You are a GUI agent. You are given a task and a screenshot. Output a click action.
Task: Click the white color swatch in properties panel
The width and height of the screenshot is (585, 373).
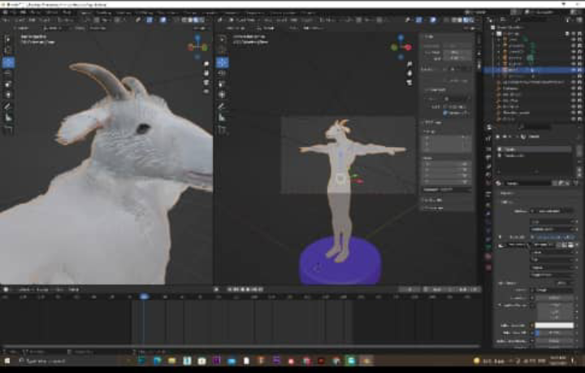[554, 325]
